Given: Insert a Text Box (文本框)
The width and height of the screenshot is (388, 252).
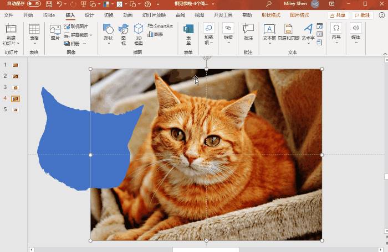Looking at the screenshot, I should tap(269, 32).
